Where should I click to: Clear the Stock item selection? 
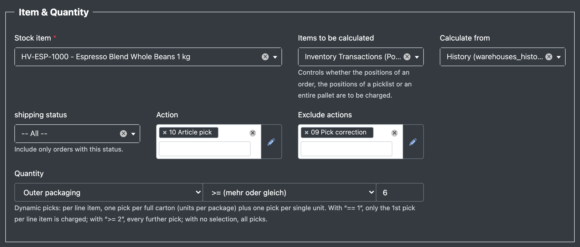click(265, 57)
